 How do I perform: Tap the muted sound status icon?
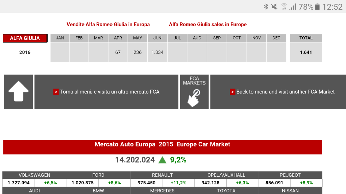[274, 7]
